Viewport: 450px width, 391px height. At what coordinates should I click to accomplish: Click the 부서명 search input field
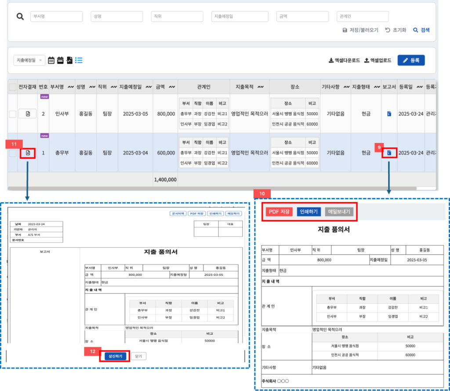click(x=56, y=17)
